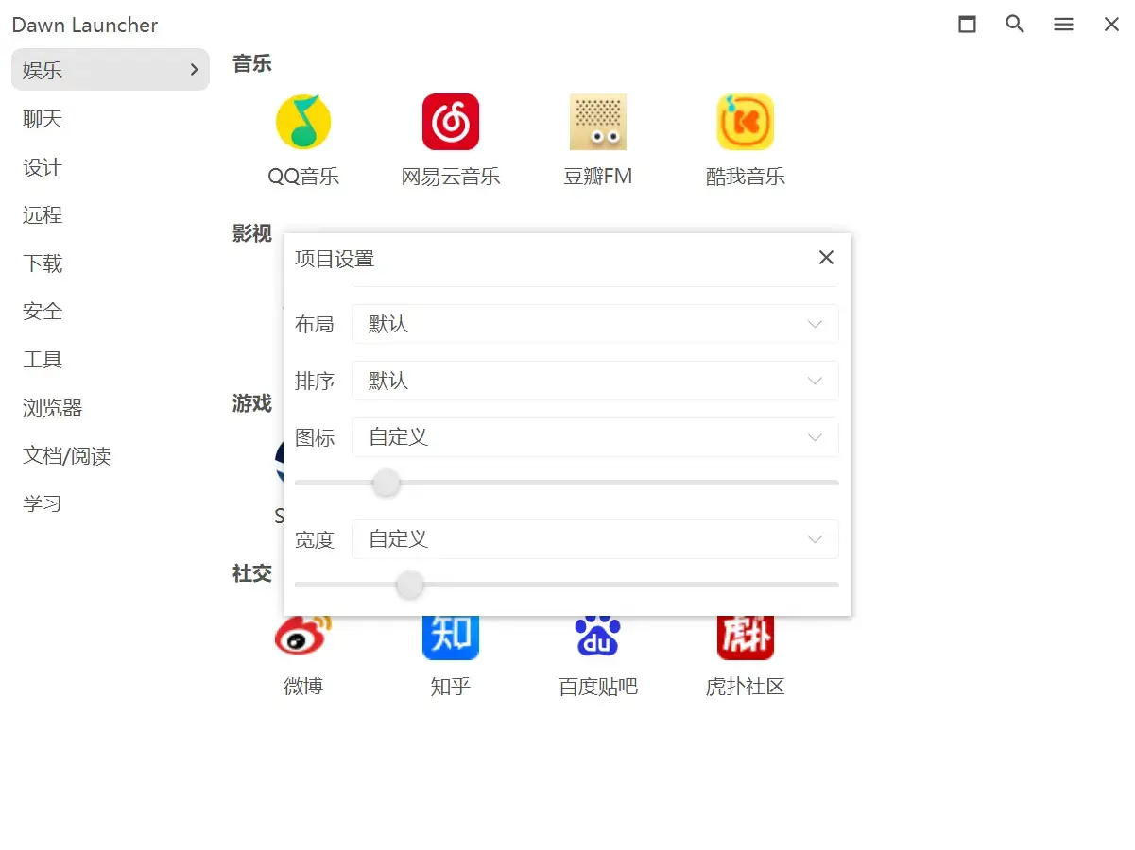Open the 图标 size dropdown
1135x850 pixels.
tap(595, 437)
